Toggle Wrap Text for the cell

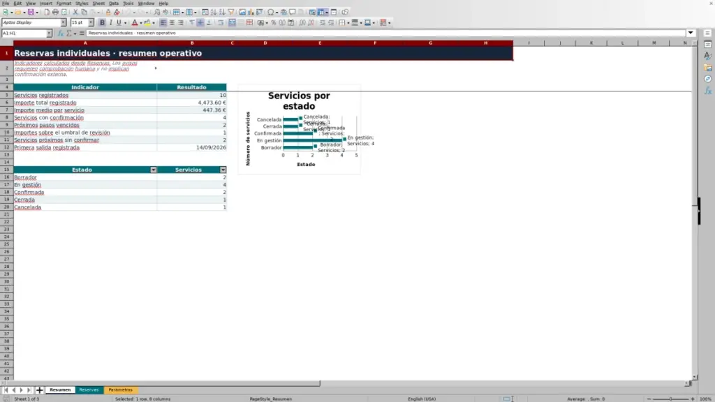click(221, 23)
